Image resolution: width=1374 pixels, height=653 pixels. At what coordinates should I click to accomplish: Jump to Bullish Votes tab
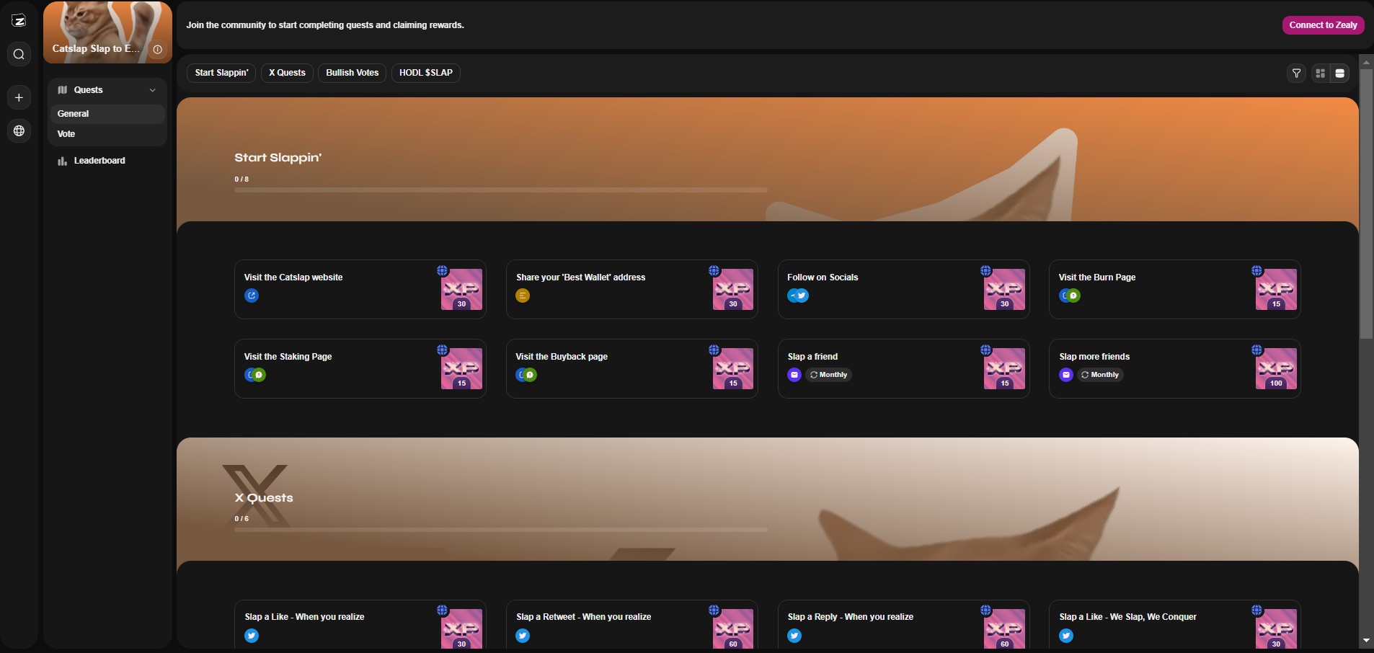[x=352, y=73]
